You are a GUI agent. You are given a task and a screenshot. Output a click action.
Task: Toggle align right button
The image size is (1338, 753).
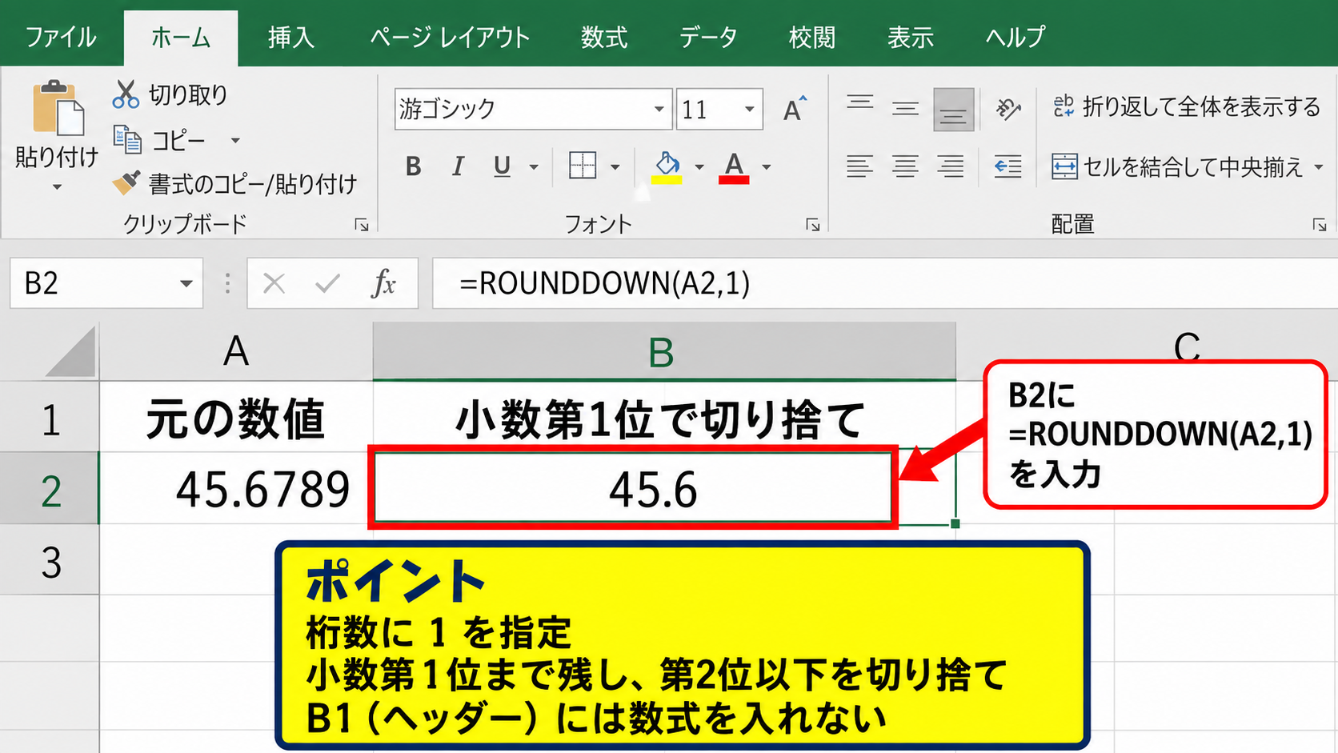(951, 166)
